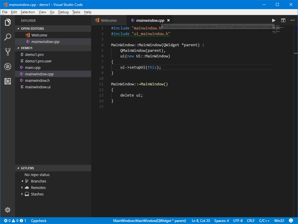This screenshot has height=224, width=298.
Task: Close the mainwindow.cpp editor tab
Action: (168, 20)
